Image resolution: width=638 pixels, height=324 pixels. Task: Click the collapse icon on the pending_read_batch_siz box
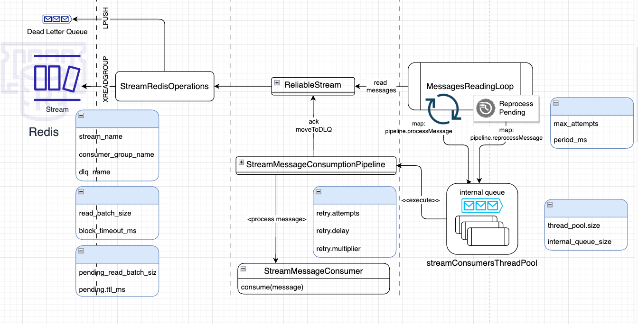[81, 250]
